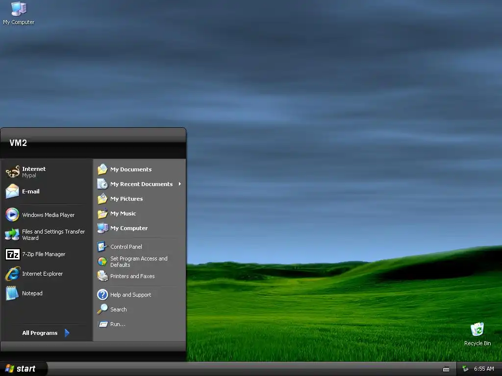Choose E-mail entry label

pos(31,191)
